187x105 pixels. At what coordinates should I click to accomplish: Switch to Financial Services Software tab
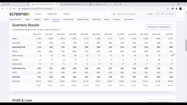pyautogui.click(x=74, y=4)
